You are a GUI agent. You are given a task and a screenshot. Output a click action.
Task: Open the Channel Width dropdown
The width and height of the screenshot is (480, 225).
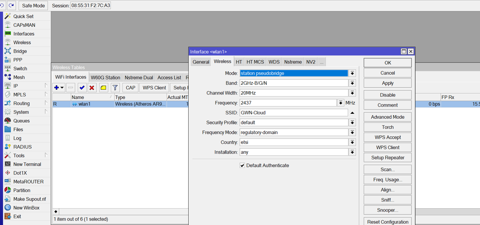pos(352,93)
